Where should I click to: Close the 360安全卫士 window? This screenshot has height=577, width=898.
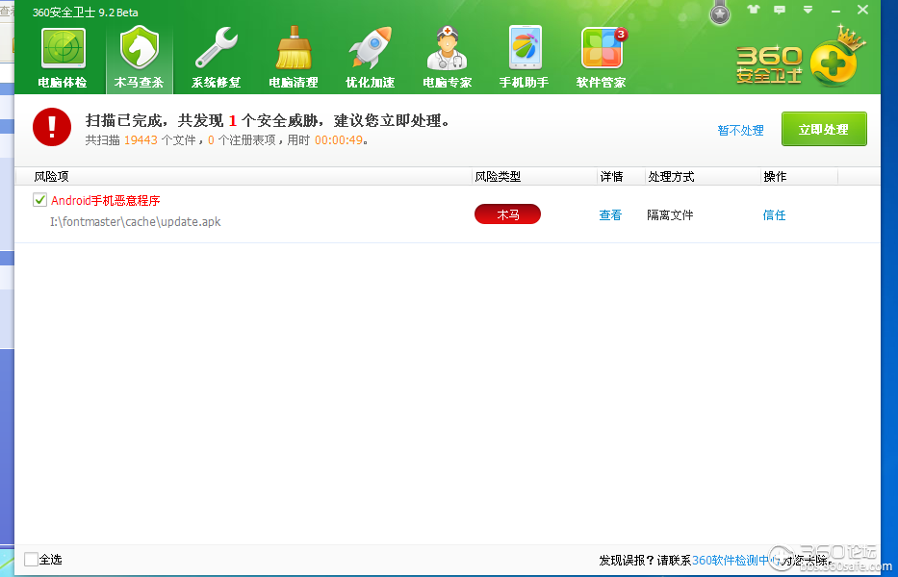tap(863, 10)
